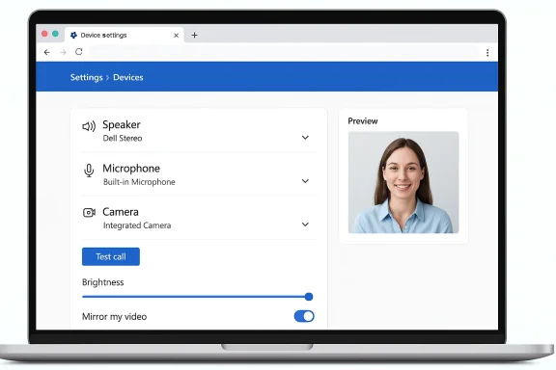Select the Device settings browser tab
This screenshot has width=556, height=370.
point(125,35)
